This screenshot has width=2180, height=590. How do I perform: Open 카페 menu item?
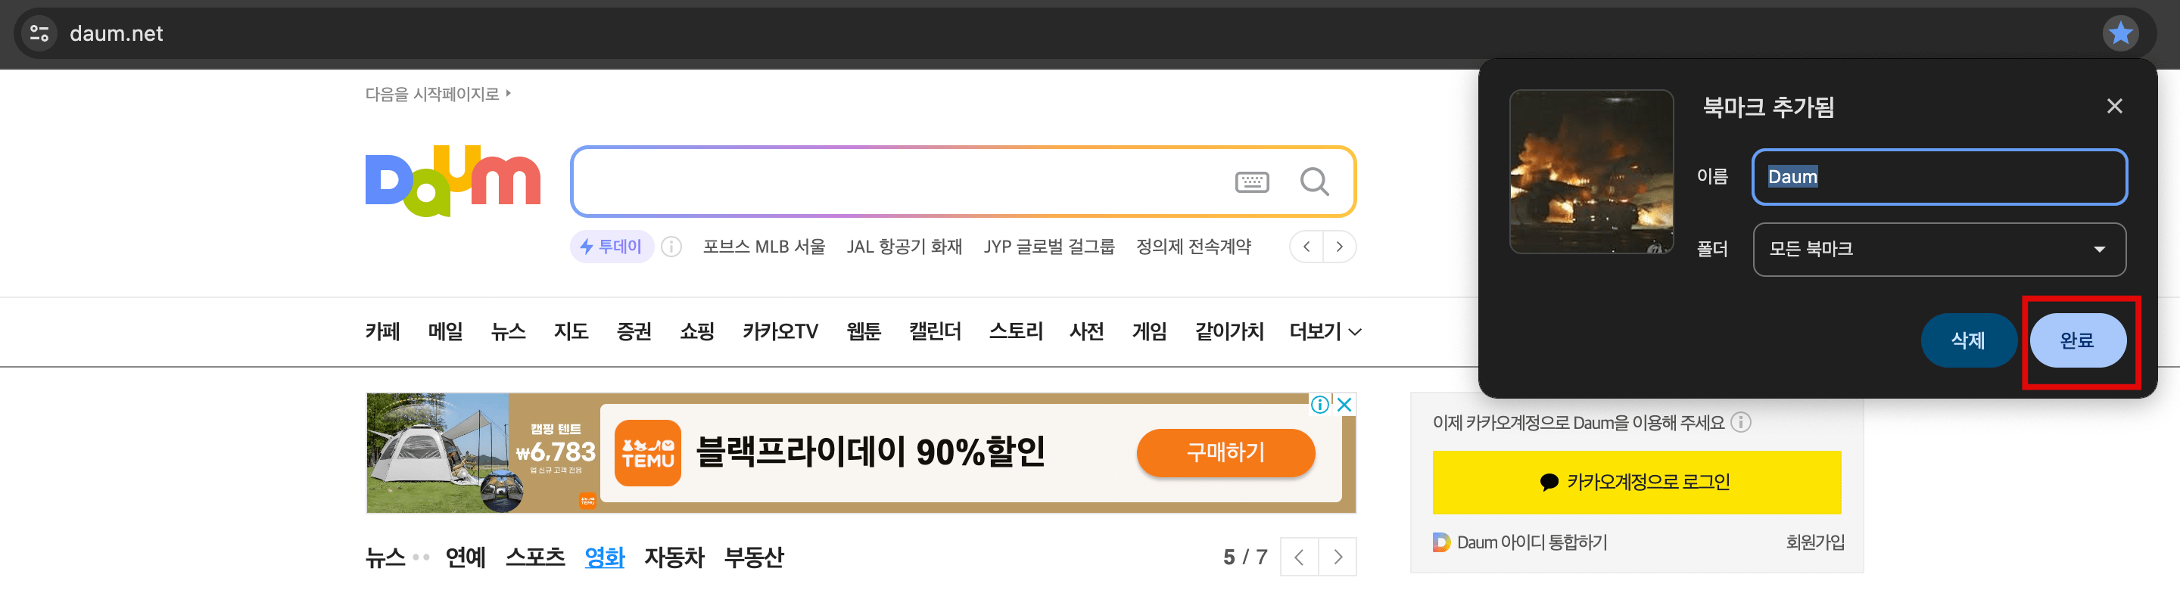click(382, 331)
